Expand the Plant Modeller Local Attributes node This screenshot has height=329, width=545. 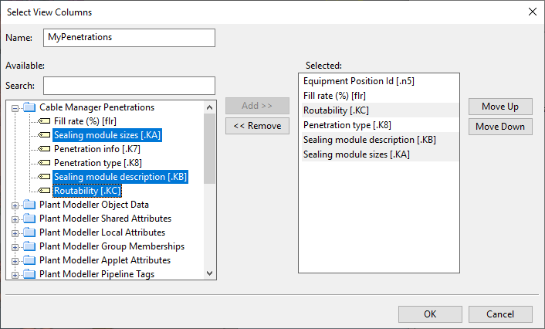pos(15,232)
